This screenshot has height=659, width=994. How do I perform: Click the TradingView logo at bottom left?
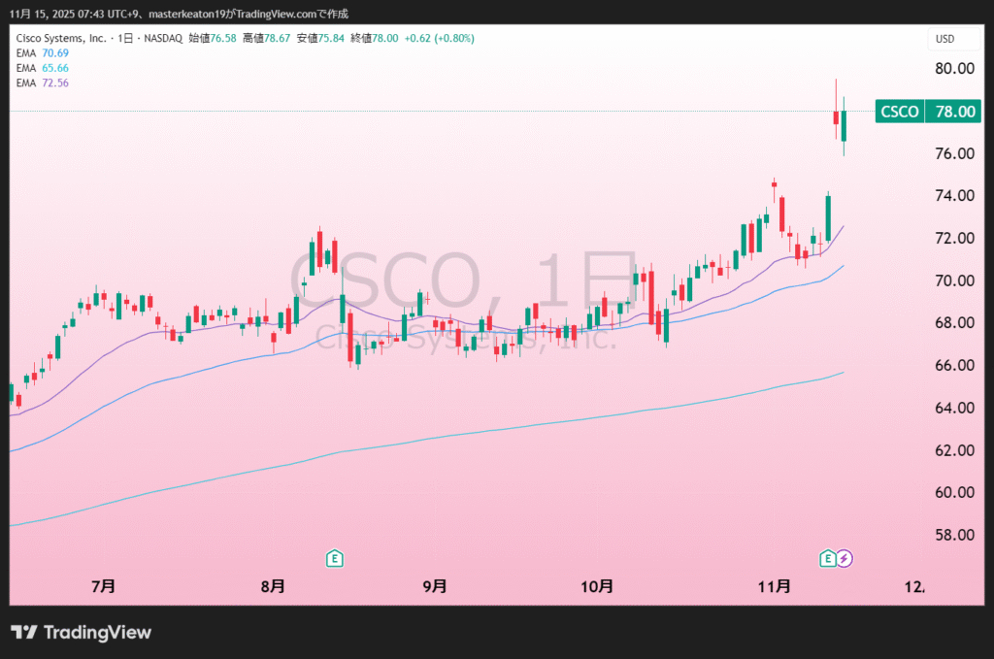[82, 633]
